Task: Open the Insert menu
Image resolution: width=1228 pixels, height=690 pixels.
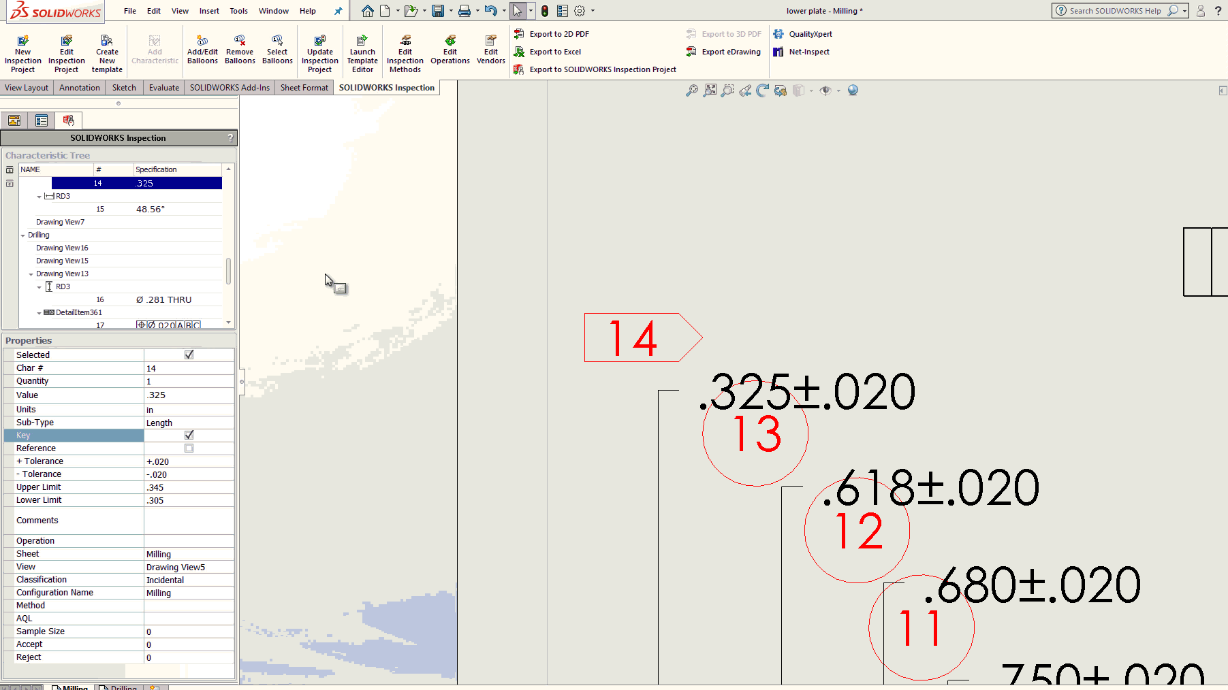Action: 209,11
